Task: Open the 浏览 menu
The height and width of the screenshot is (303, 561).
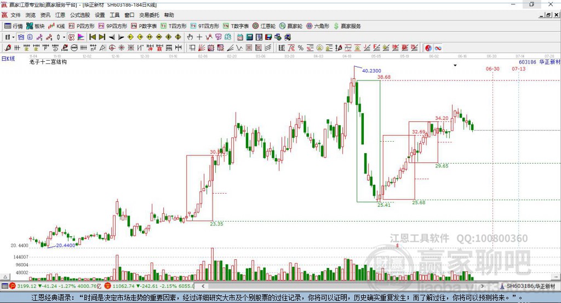Action: (x=31, y=15)
